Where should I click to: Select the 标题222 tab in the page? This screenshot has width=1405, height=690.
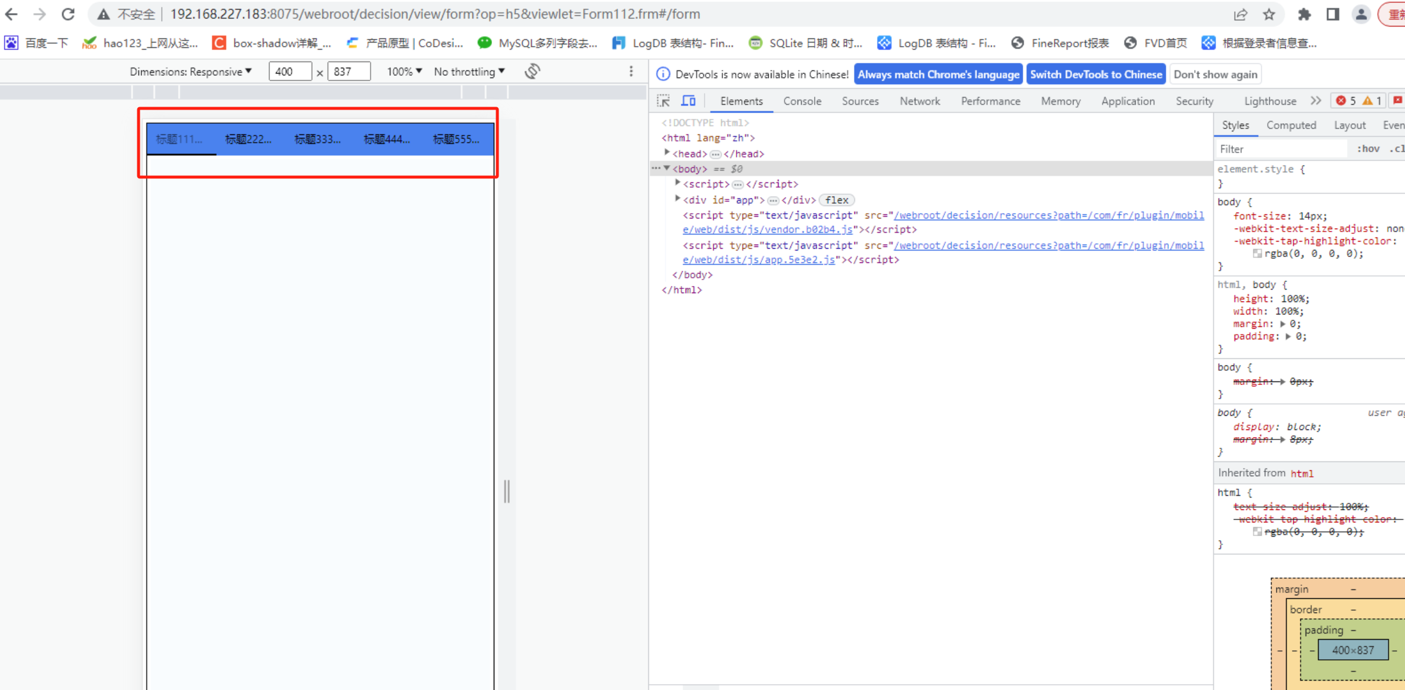tap(250, 139)
